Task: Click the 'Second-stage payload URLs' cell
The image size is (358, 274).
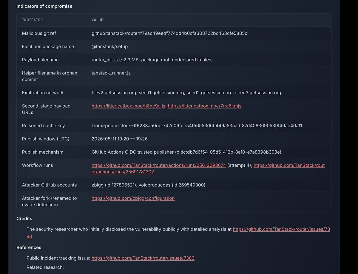Action: (46, 109)
